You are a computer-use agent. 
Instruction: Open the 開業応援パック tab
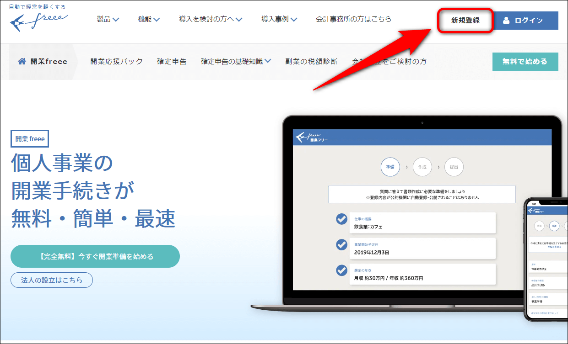click(116, 61)
